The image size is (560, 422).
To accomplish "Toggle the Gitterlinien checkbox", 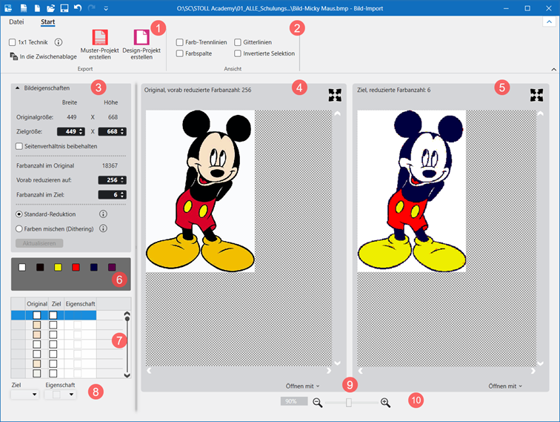I will pyautogui.click(x=238, y=42).
